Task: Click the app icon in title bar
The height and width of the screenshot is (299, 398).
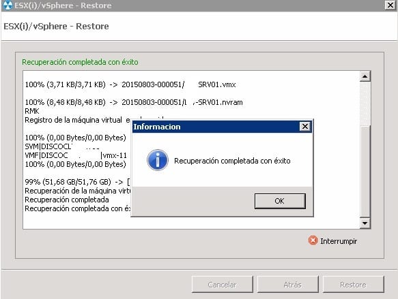Action: pyautogui.click(x=8, y=5)
